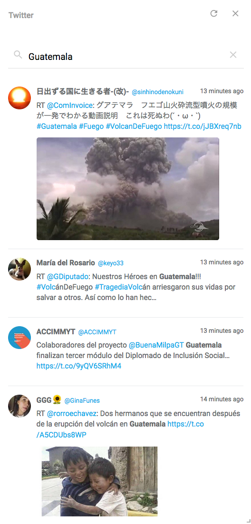
Task: Open the @rorroechavez mention
Action: pos(71,414)
